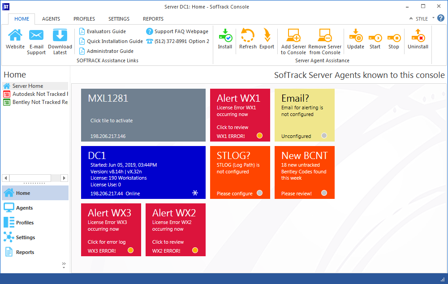Open the Alert WX3 error log tile
Image resolution: width=448 pixels, height=284 pixels.
pos(111,230)
